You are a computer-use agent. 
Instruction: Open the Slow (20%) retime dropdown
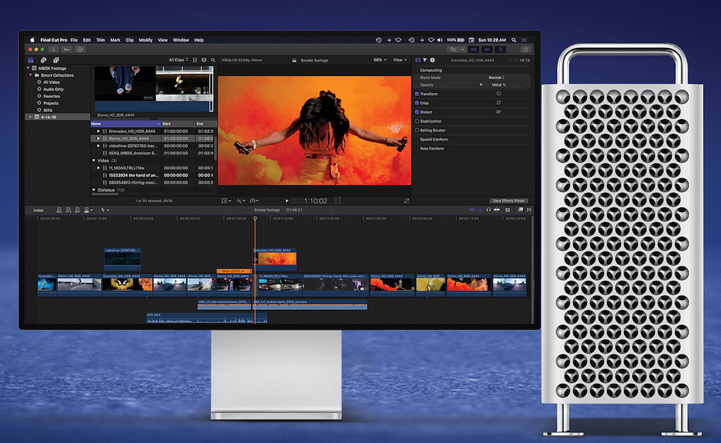click(x=234, y=271)
